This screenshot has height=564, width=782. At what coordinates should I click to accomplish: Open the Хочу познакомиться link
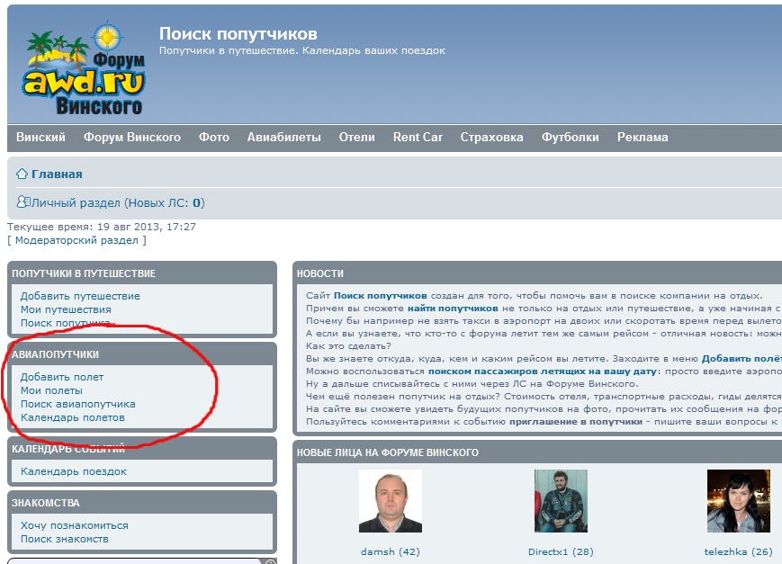pos(75,525)
